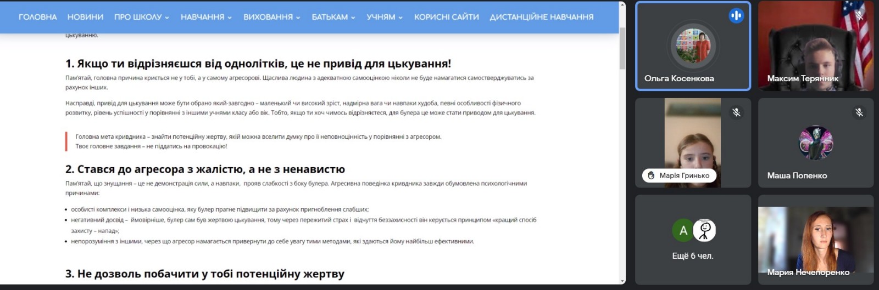The image size is (879, 290).
Task: Open the ВИХОВАННЯ dropdown menu
Action: tap(271, 17)
